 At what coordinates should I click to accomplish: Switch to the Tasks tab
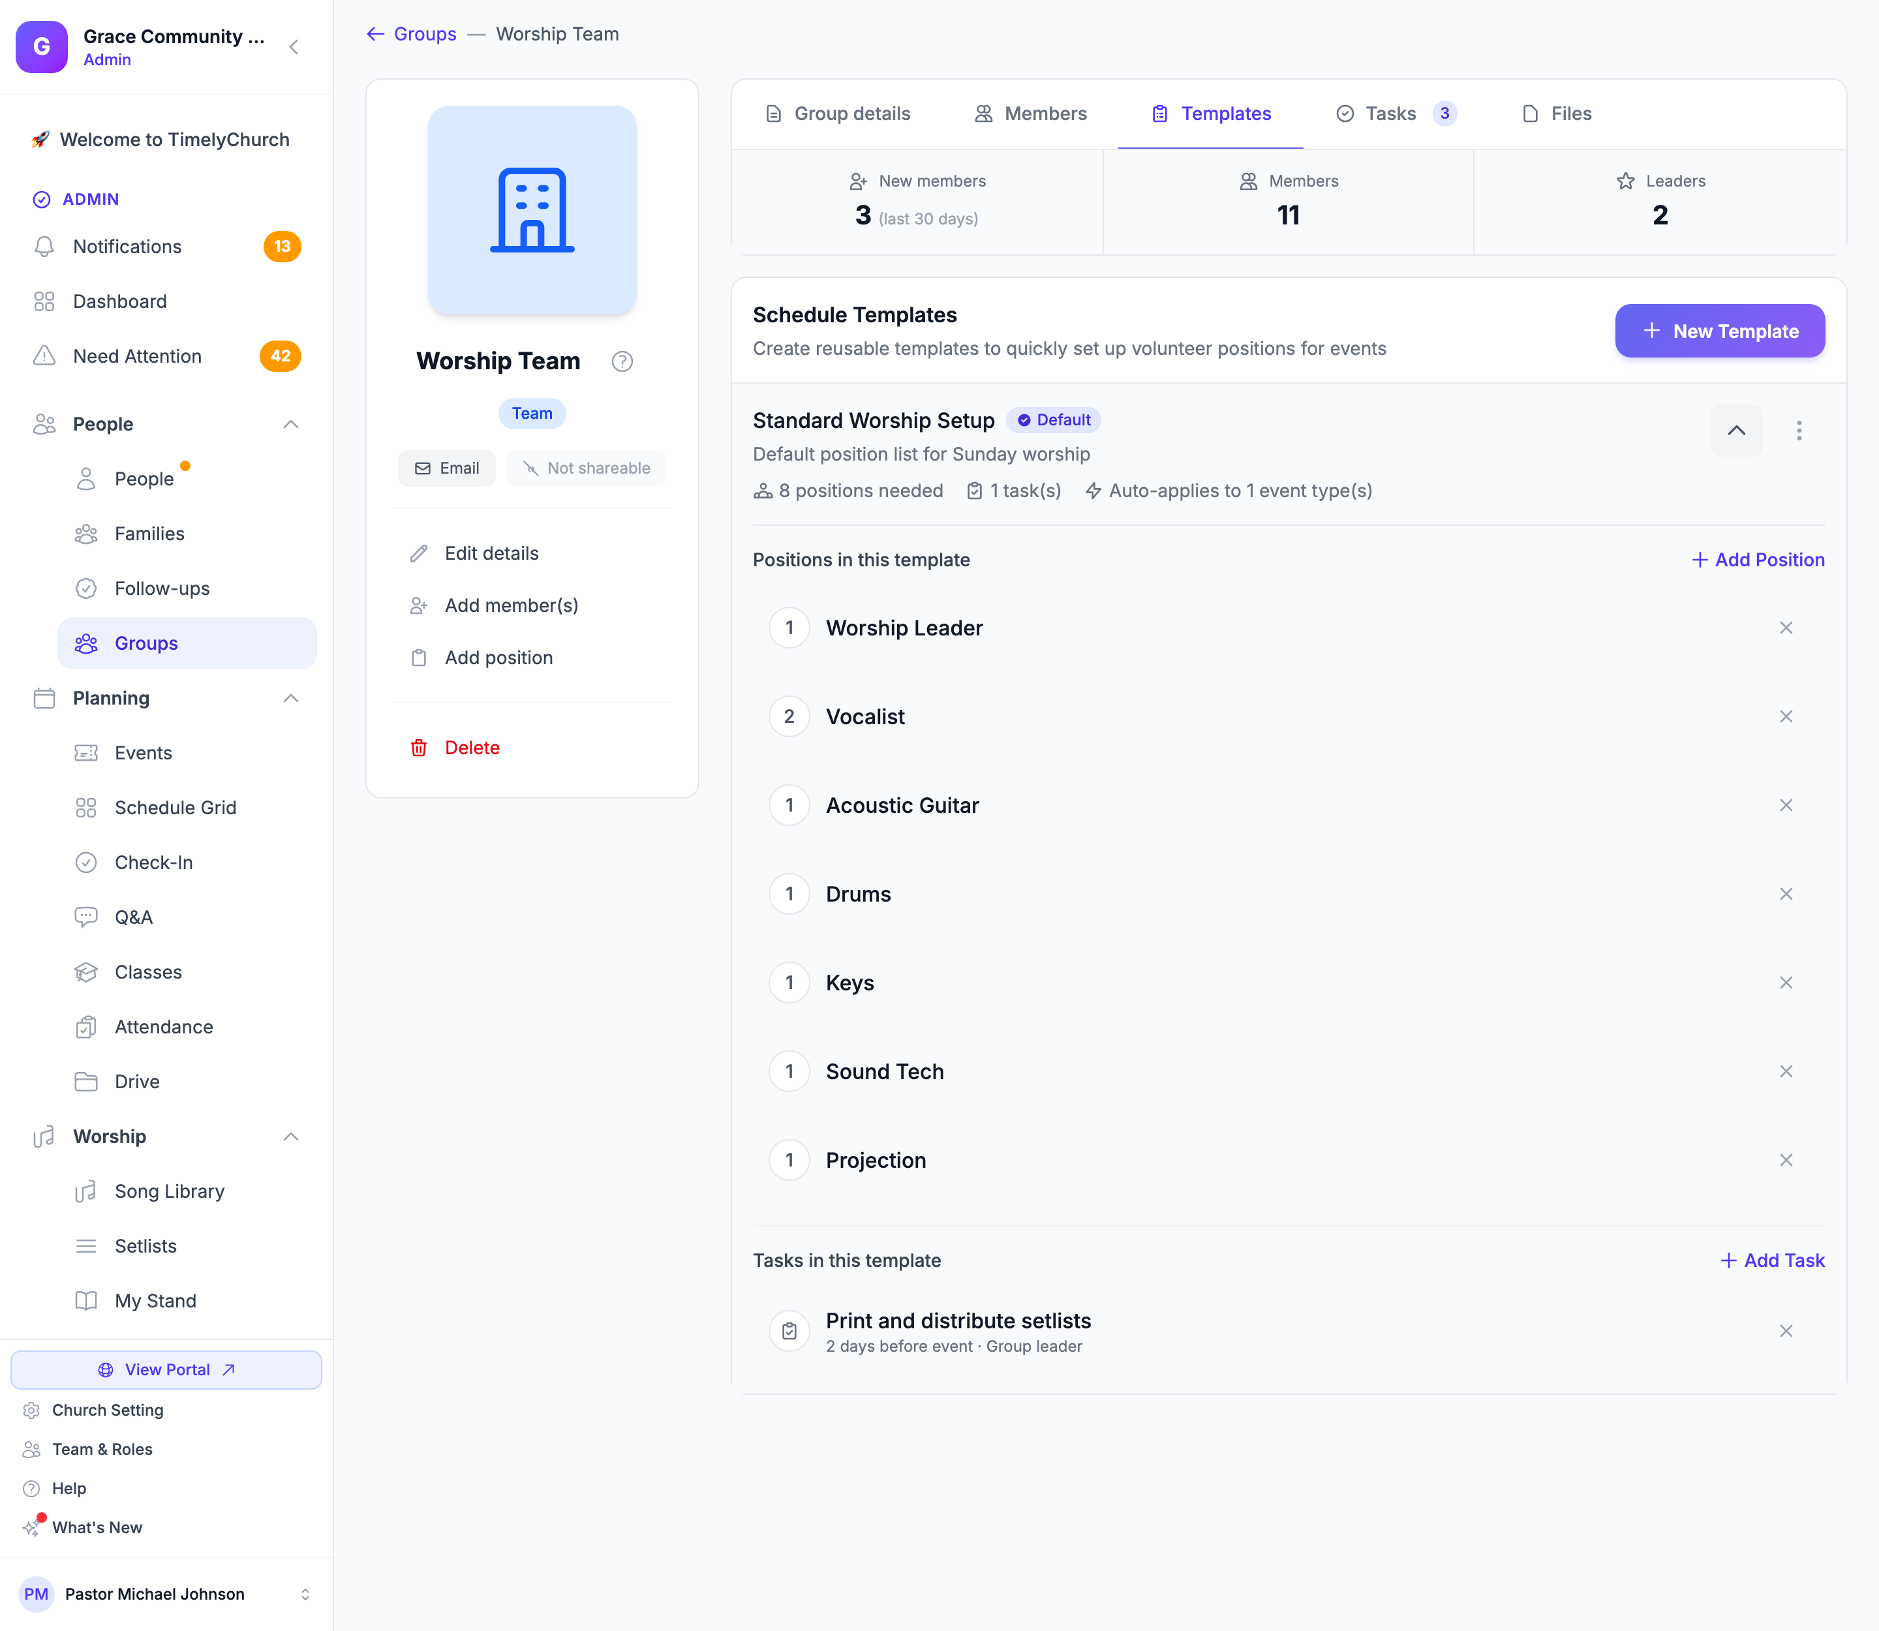[1396, 114]
